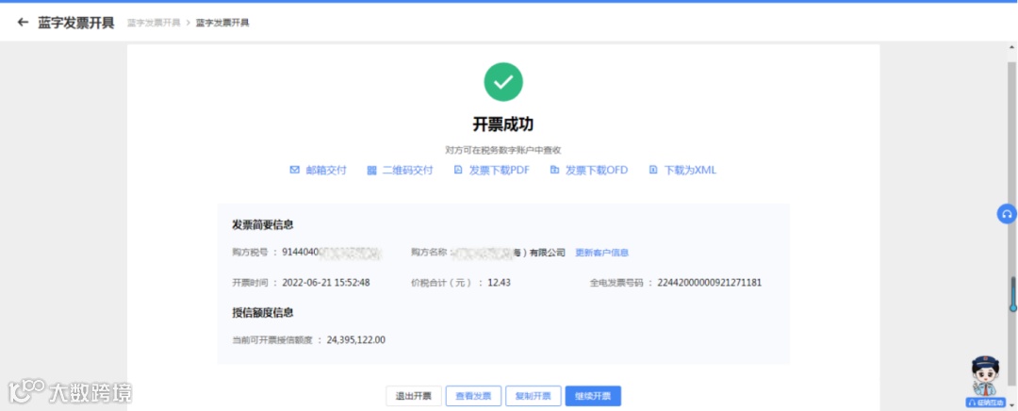Click the 蓝字发票开具 page title
The image size is (1018, 411).
click(76, 23)
